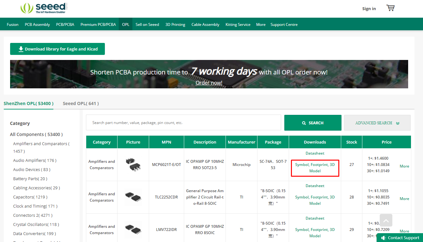The width and height of the screenshot is (423, 242).
Task: Open Datasheet for LMV722IDR
Action: tap(315, 218)
